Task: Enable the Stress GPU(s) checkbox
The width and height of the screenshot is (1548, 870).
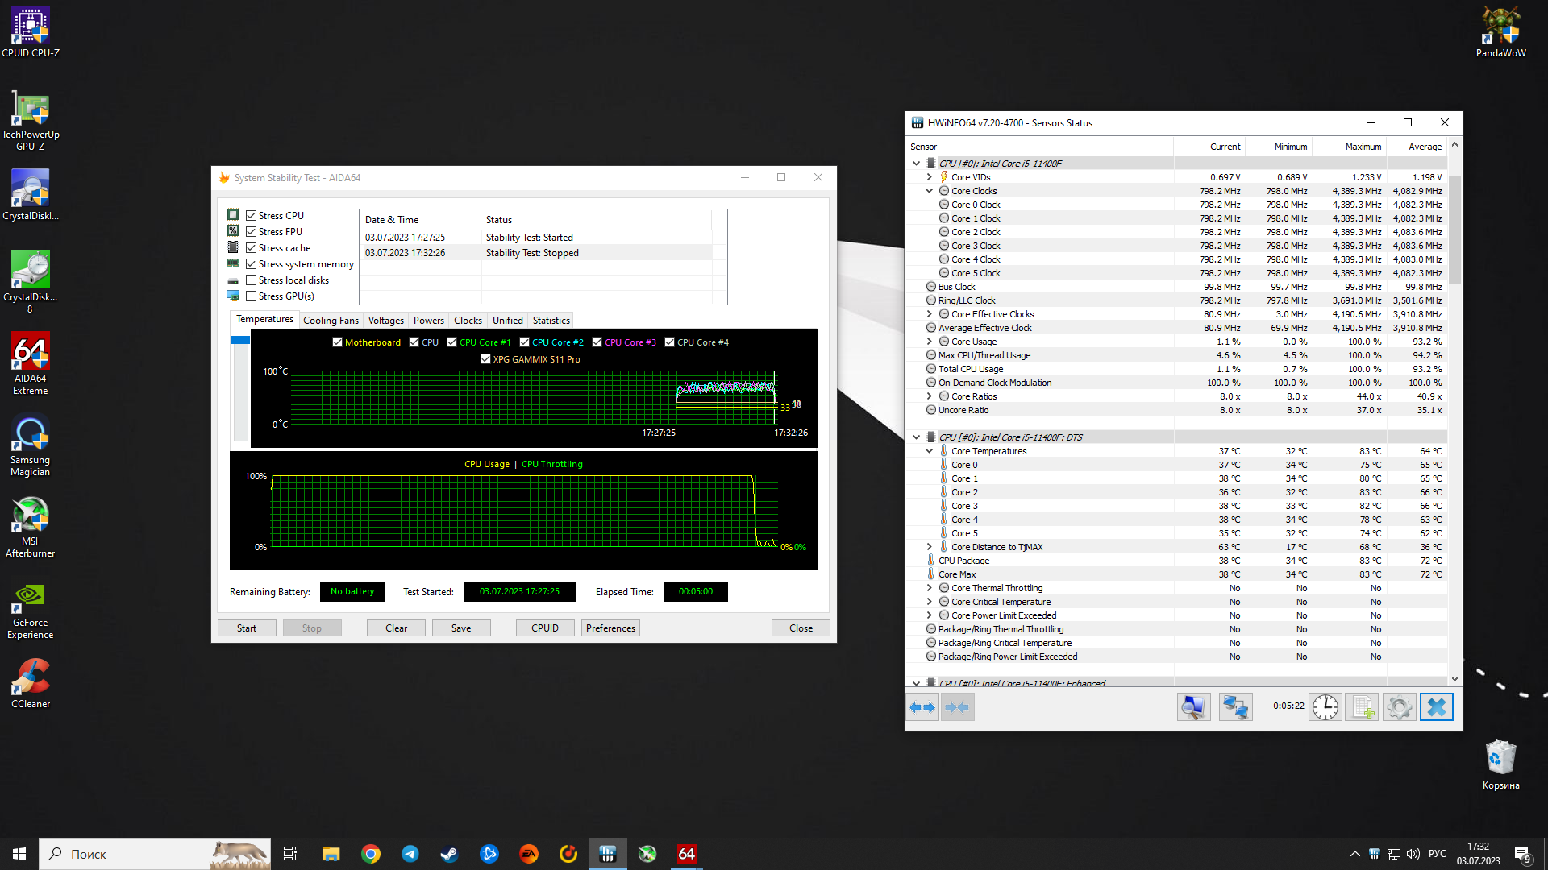Action: [252, 296]
